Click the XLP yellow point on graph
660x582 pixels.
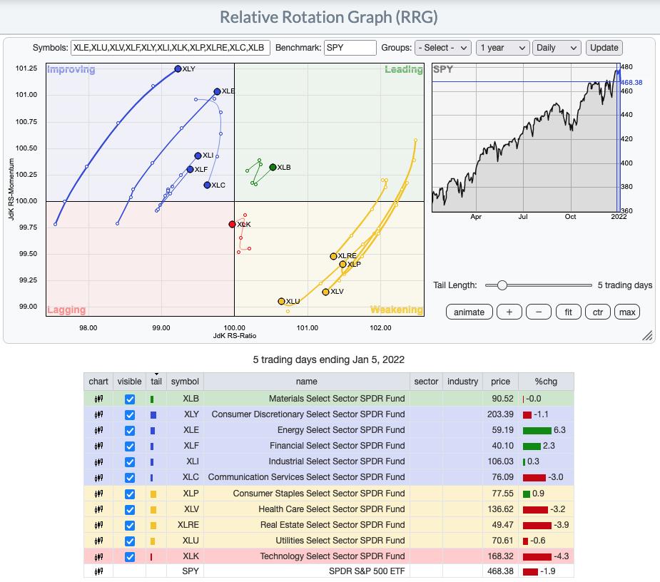pos(342,265)
